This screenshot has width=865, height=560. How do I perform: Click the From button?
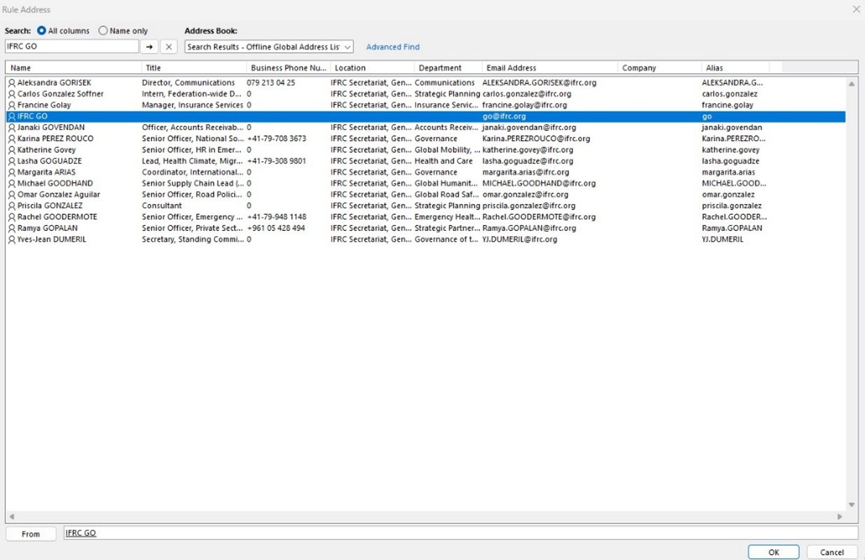coord(31,534)
